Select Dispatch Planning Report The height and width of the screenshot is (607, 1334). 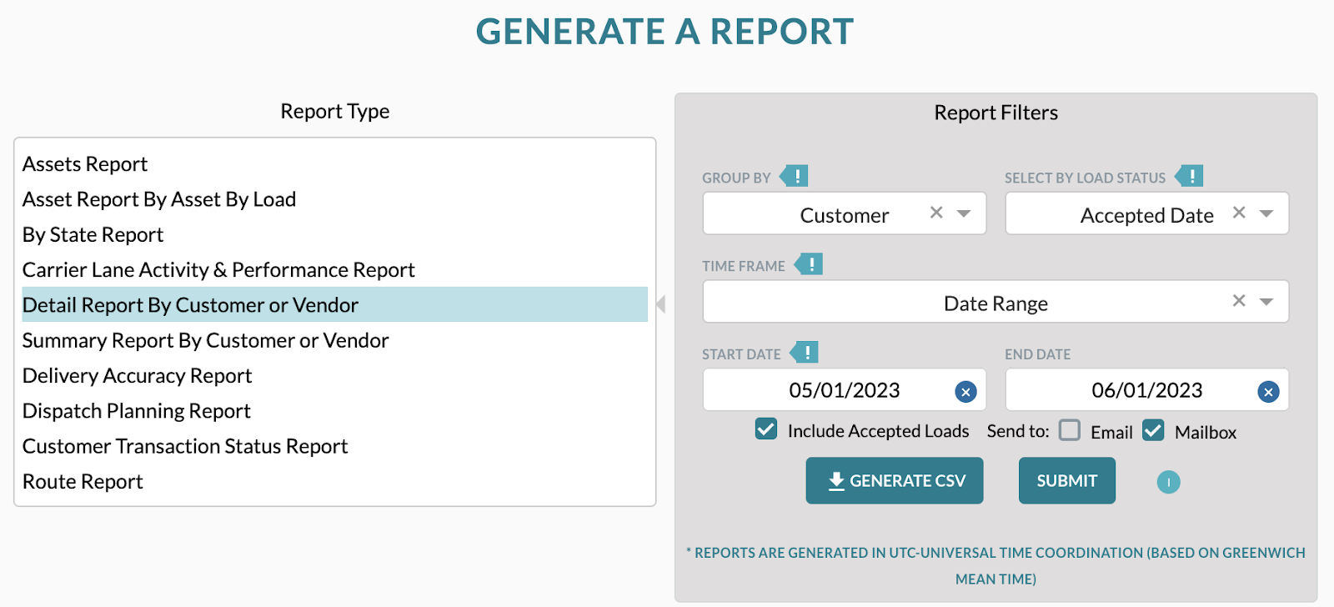pos(334,410)
